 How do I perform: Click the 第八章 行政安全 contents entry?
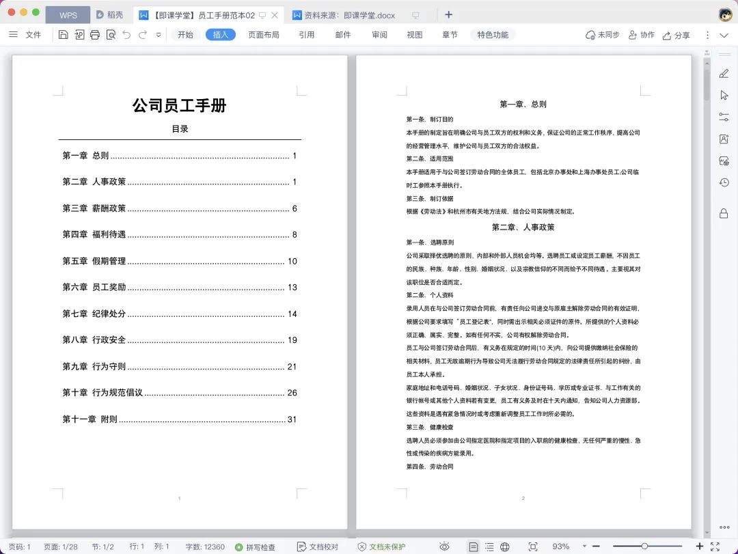point(180,340)
